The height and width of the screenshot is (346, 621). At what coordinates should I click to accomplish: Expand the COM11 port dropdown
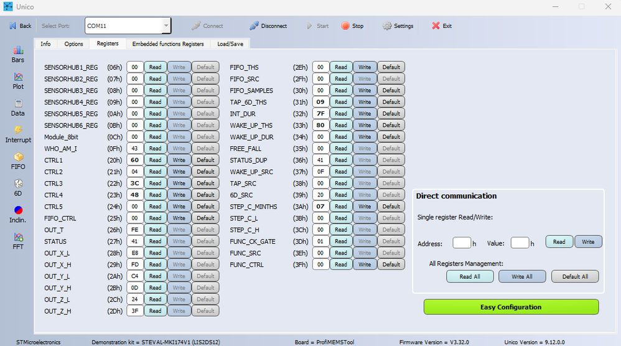click(x=166, y=26)
